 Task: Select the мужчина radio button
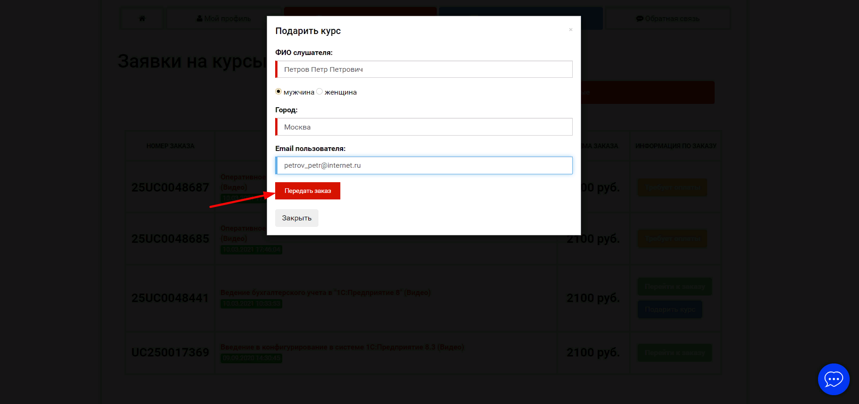[278, 92]
